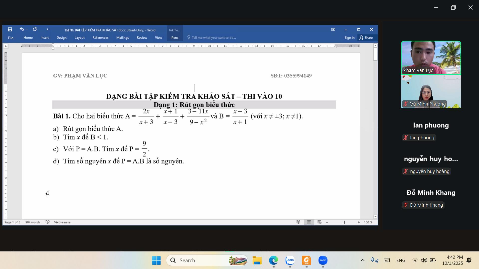Switch to Print Layout view
Screen dimensions: 479x269
[x=309, y=222]
